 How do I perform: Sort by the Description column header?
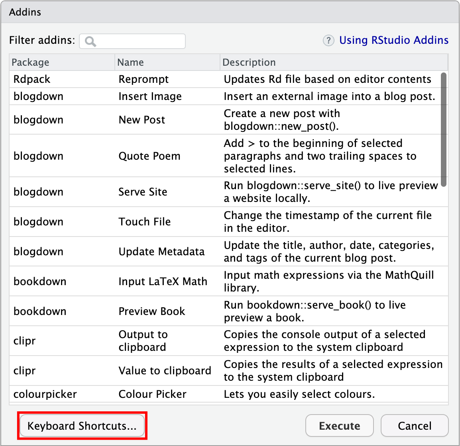click(x=334, y=62)
